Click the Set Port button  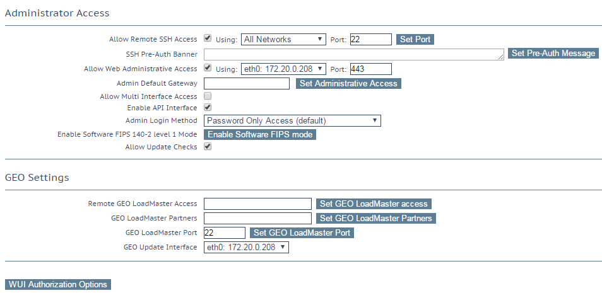pos(415,39)
